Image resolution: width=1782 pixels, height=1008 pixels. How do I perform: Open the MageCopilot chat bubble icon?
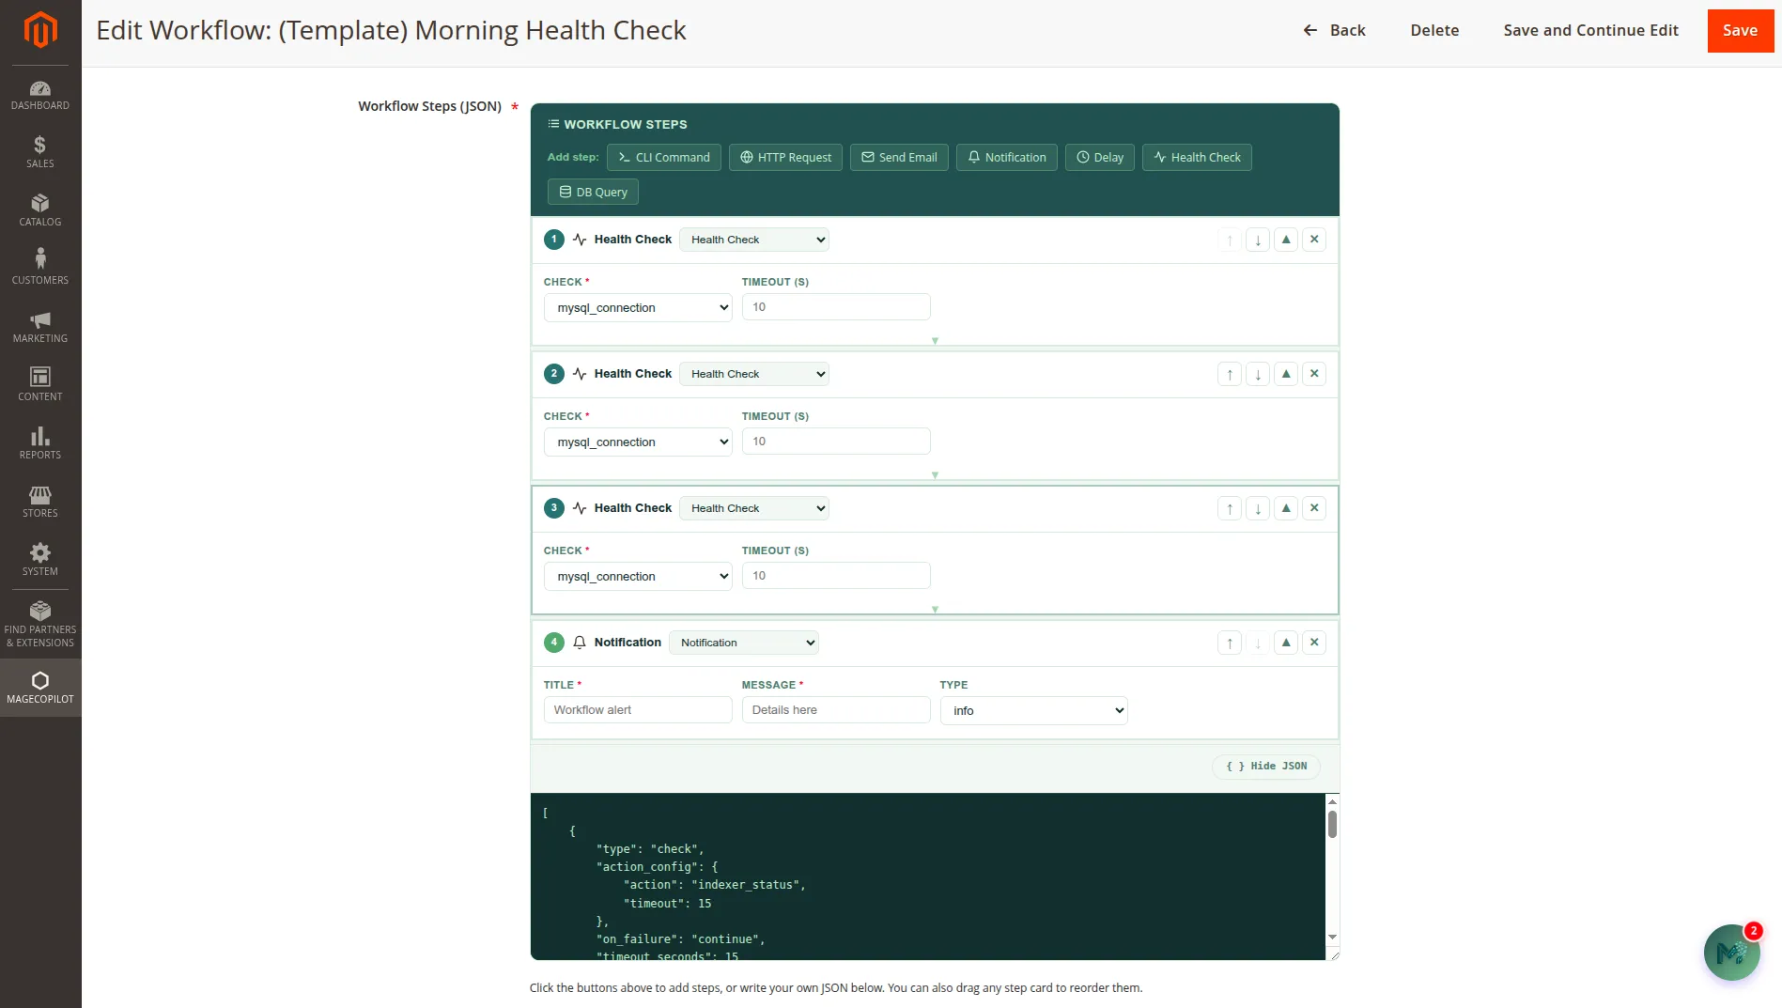[1731, 953]
